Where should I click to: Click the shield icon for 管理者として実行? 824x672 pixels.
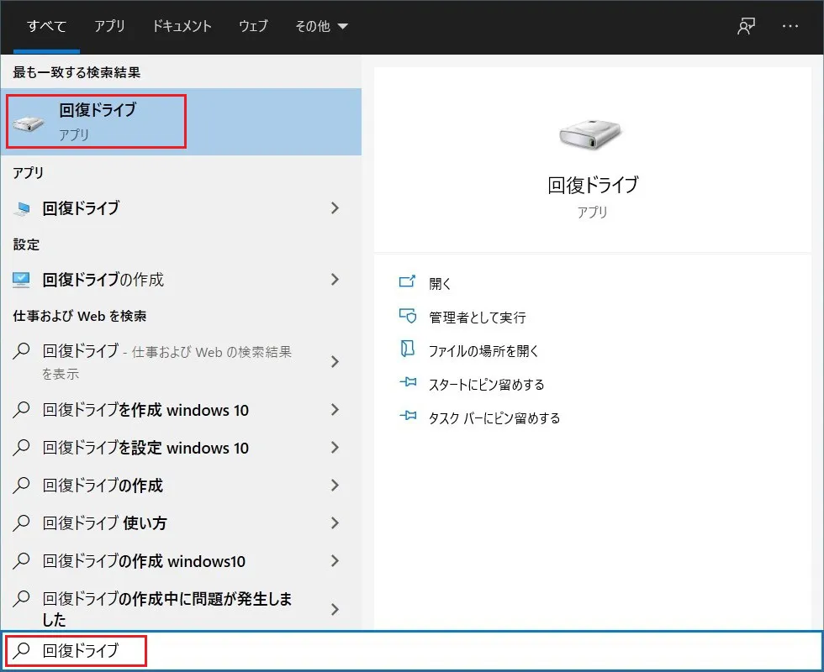click(x=407, y=316)
